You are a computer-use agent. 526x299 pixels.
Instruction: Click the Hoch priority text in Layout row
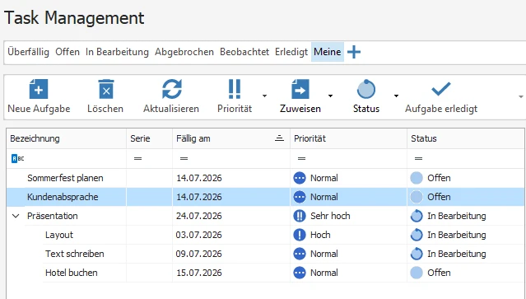point(320,235)
